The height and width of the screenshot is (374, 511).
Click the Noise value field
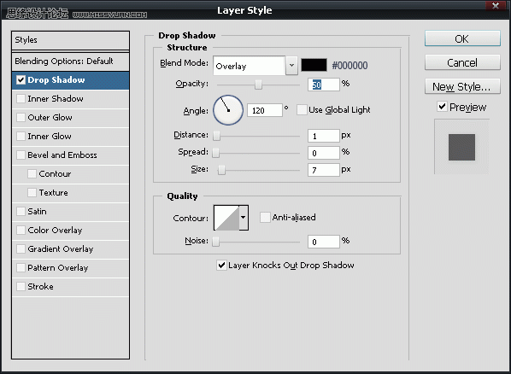pyautogui.click(x=324, y=242)
